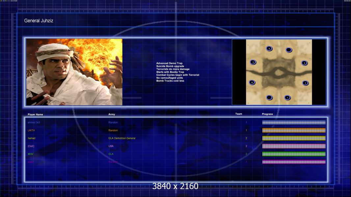Click team number in MNV row
Viewport: 351px width, 197px height.
pos(246,154)
